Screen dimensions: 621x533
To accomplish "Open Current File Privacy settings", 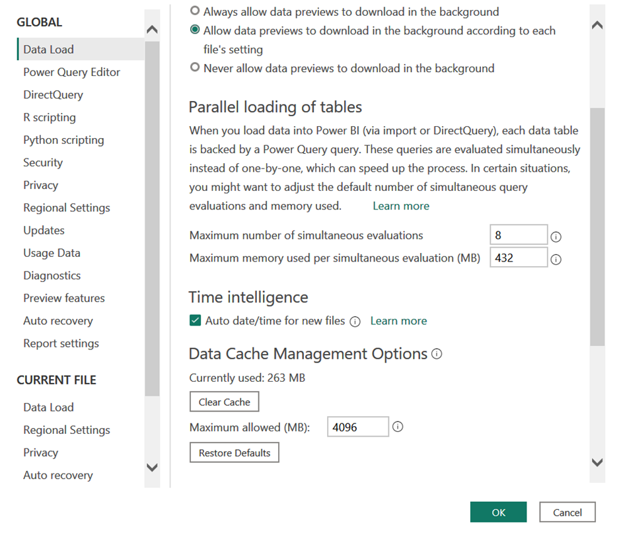I will (40, 452).
